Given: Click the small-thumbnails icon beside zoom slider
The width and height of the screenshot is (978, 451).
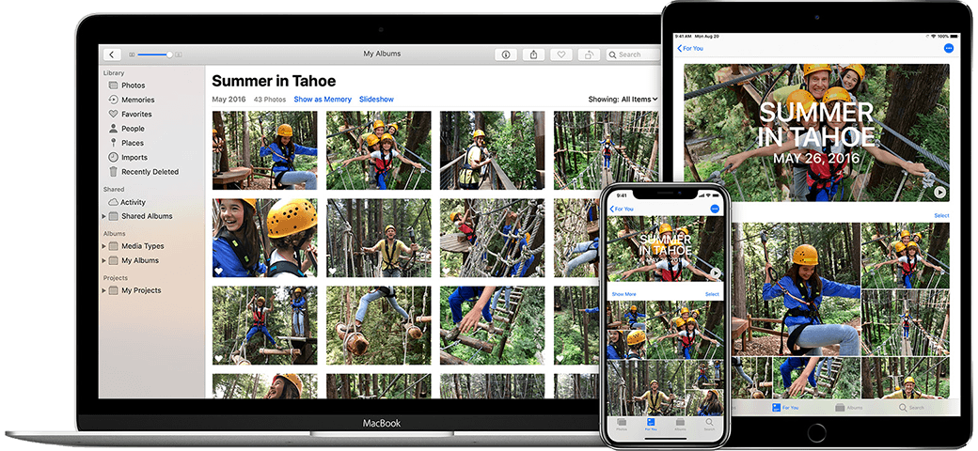Looking at the screenshot, I should [133, 54].
